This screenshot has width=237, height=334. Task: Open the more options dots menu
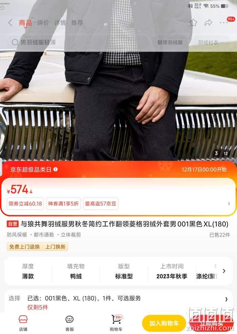pyautogui.click(x=223, y=23)
